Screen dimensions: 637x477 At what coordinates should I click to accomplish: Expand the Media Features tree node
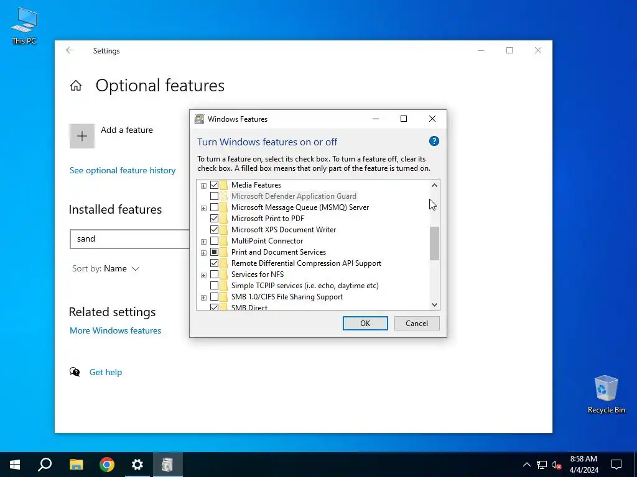[203, 186]
